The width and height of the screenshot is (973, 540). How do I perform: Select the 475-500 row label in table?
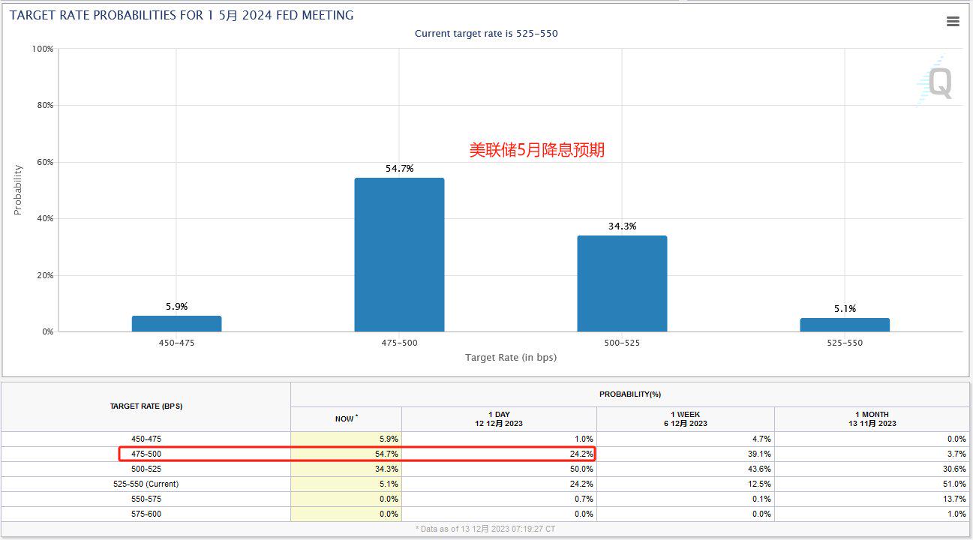tap(146, 454)
